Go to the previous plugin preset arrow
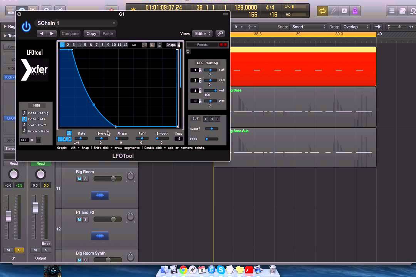 click(42, 33)
